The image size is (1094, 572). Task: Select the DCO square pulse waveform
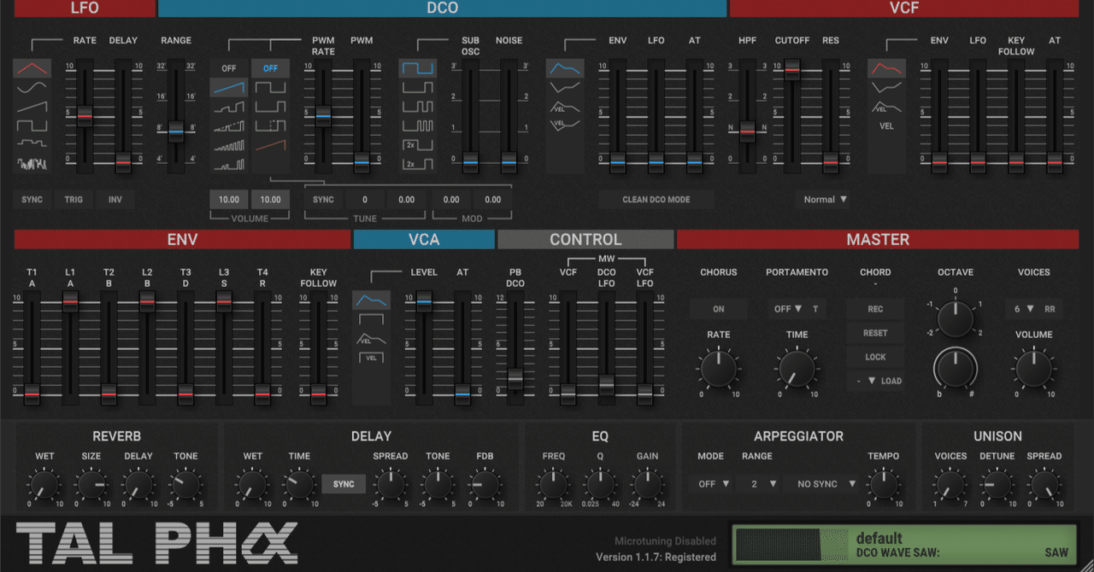pyautogui.click(x=270, y=87)
